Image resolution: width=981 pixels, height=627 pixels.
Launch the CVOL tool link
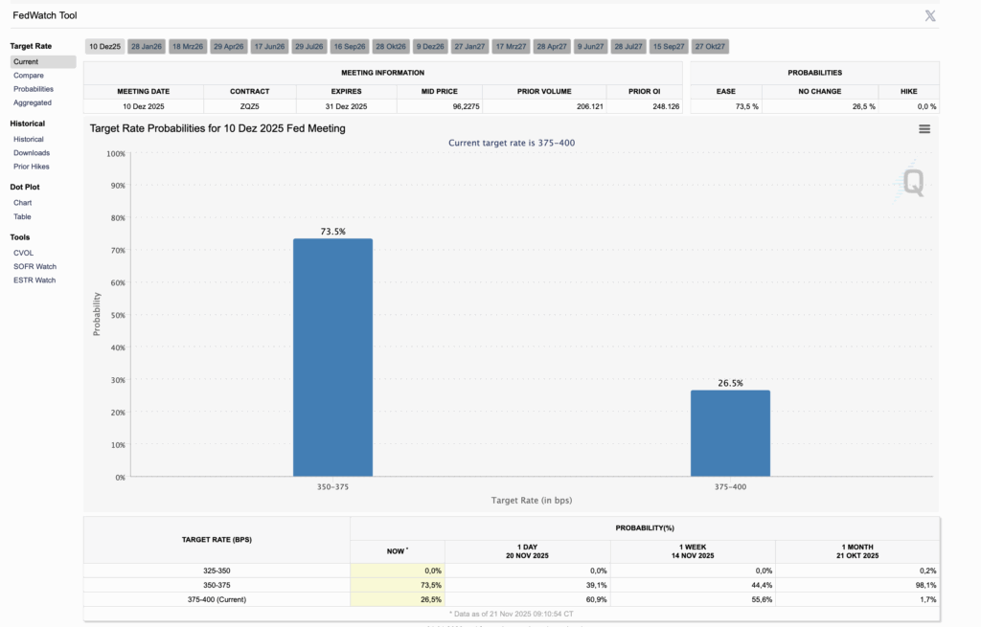click(23, 253)
